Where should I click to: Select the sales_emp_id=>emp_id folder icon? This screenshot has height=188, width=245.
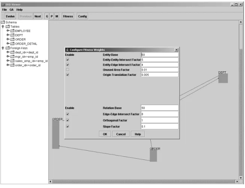(x=12, y=61)
